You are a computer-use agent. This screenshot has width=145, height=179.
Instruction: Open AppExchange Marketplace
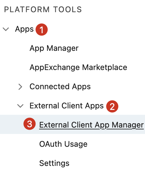78,67
